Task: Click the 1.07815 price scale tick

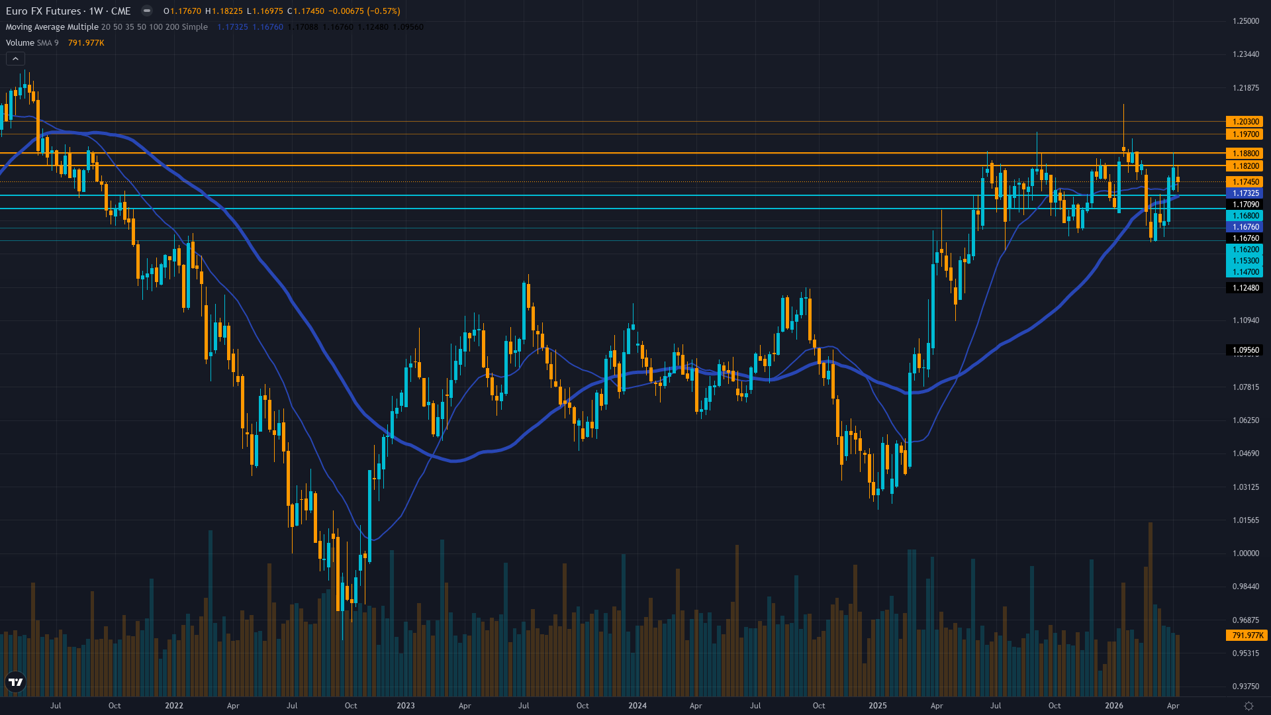Action: click(1245, 387)
